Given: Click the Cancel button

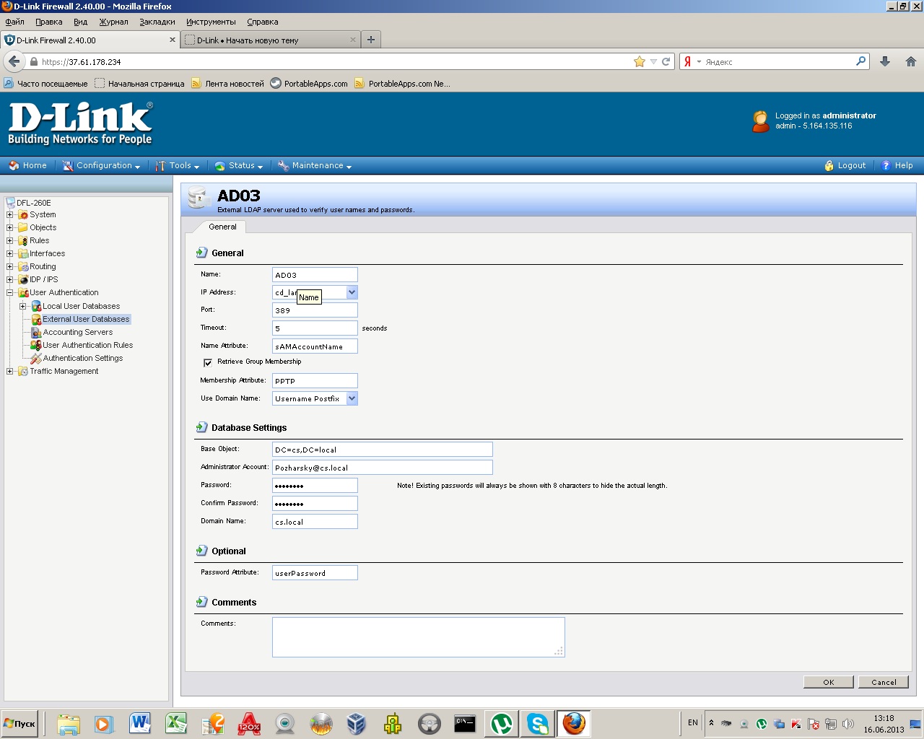Looking at the screenshot, I should (x=884, y=682).
